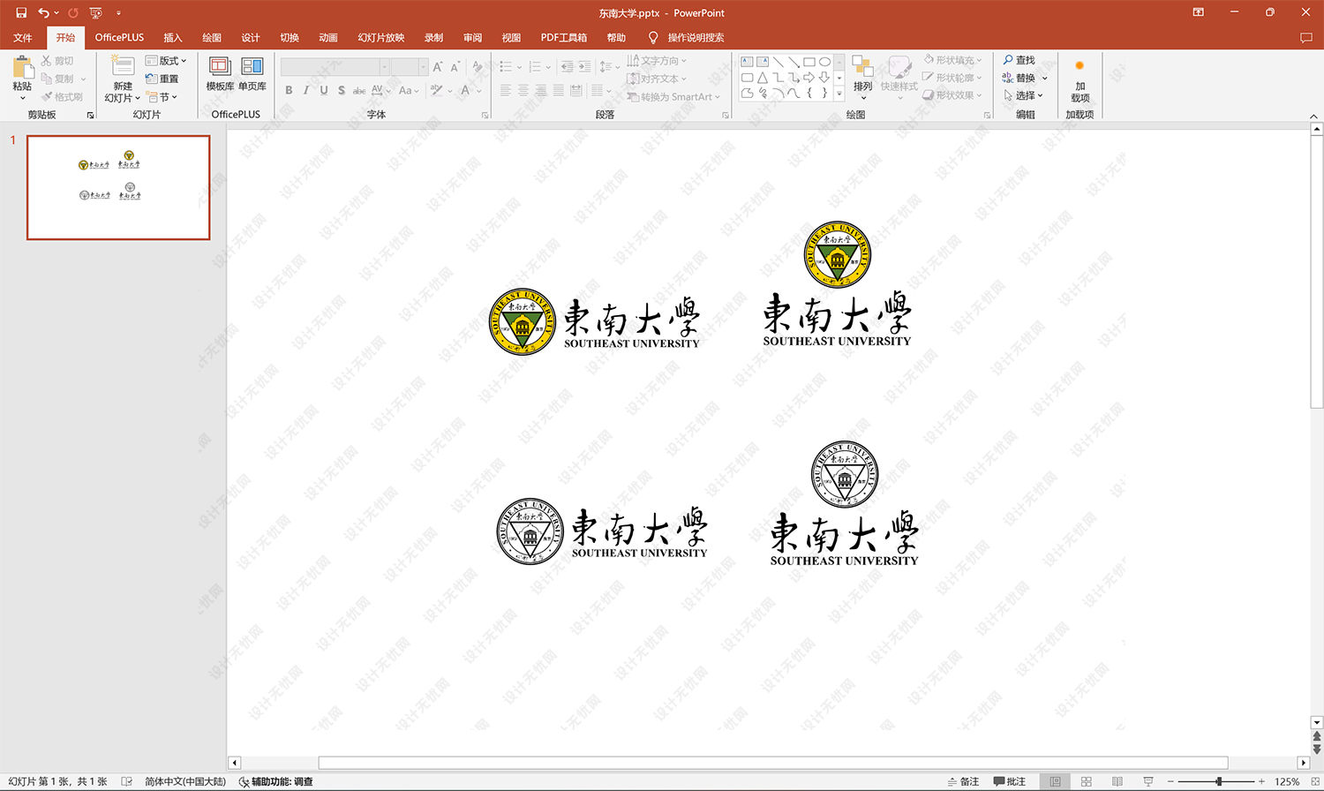
Task: Select the rectangle shape in the shapes gallery
Action: click(x=809, y=62)
